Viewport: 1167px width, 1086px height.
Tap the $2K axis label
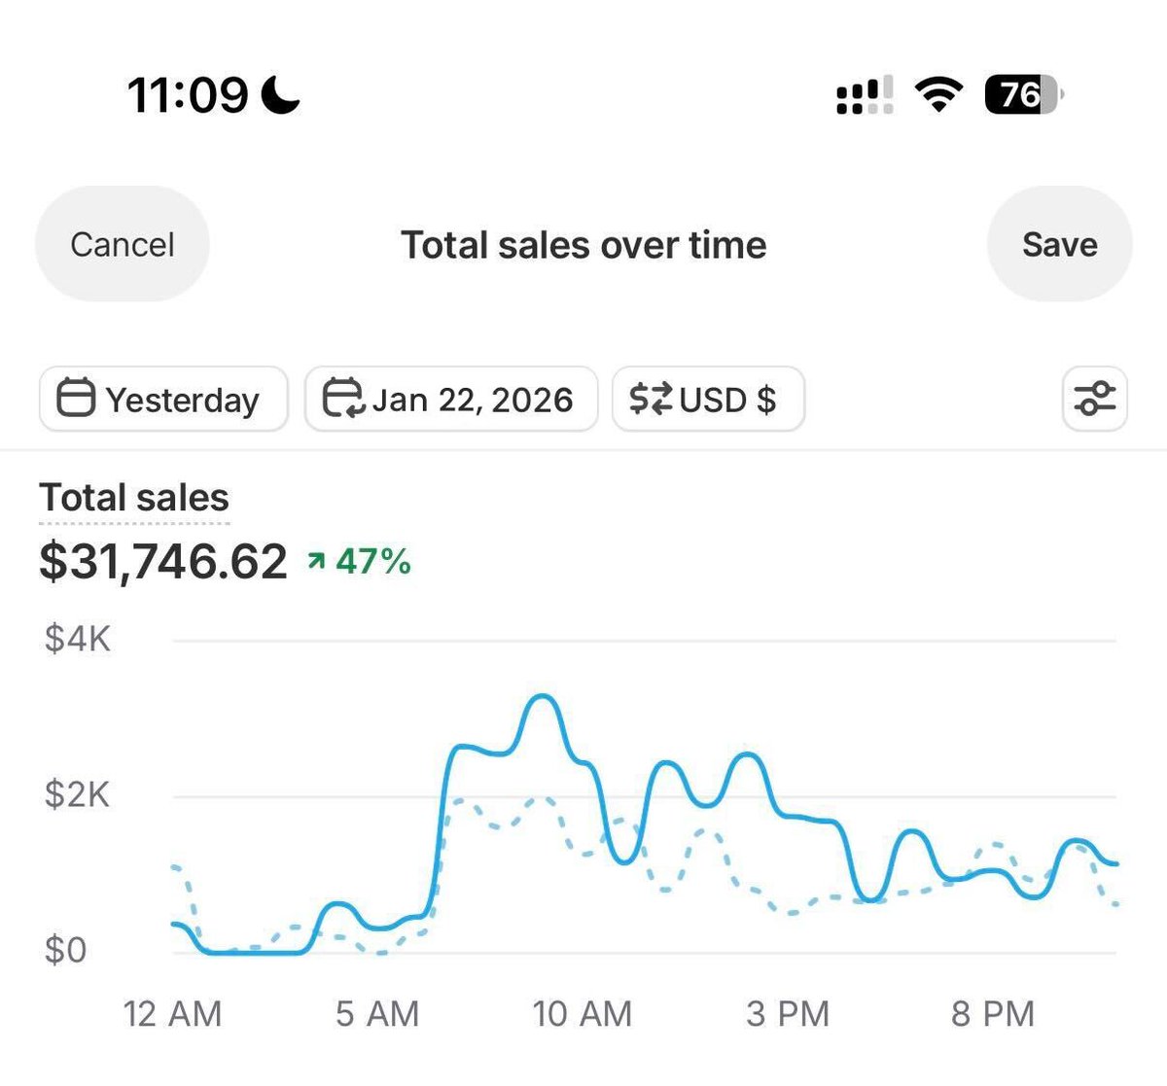pyautogui.click(x=78, y=794)
